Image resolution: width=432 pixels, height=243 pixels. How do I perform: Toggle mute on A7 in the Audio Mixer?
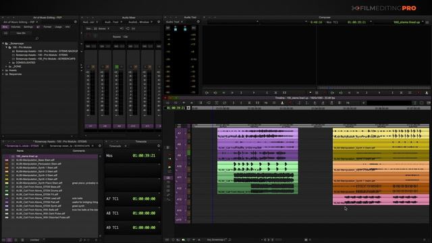coord(93,67)
